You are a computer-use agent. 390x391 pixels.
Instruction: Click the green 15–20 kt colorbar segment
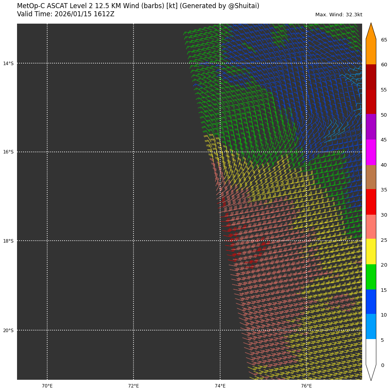[x=371, y=277]
